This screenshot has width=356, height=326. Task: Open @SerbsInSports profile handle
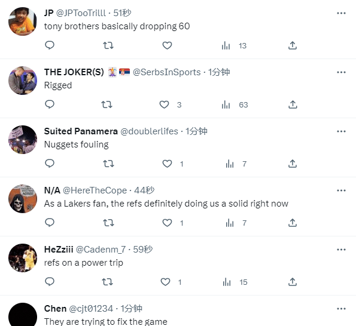167,72
